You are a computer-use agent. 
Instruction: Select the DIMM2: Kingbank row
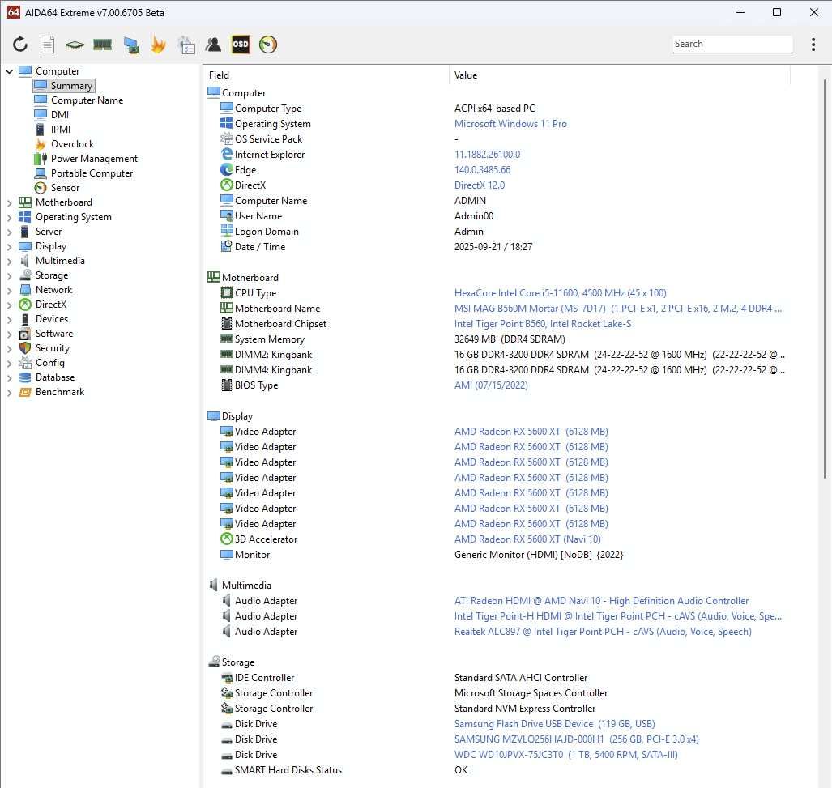497,354
